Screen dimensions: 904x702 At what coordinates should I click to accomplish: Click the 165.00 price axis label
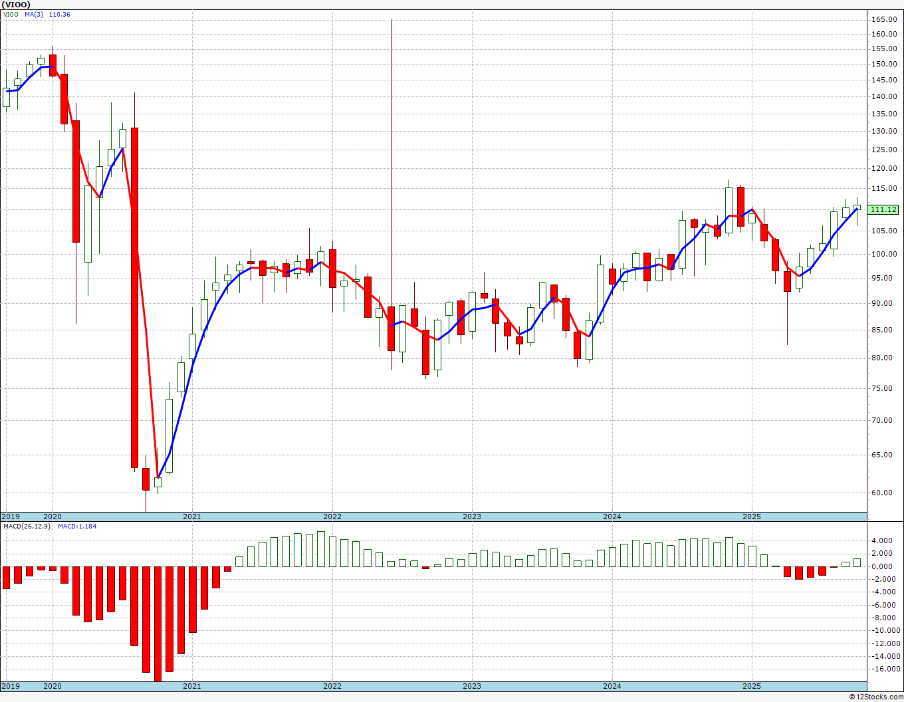(885, 19)
